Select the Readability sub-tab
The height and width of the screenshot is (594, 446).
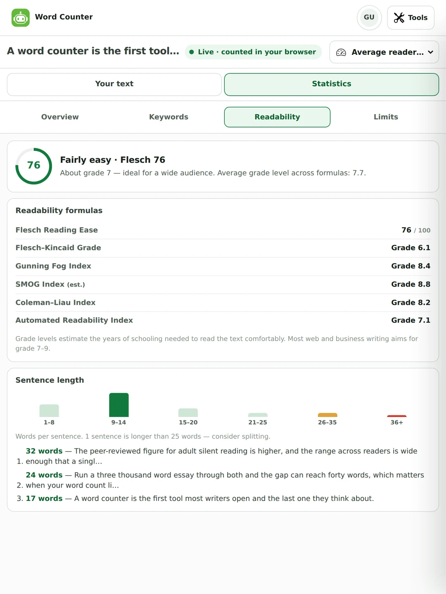[x=277, y=117]
